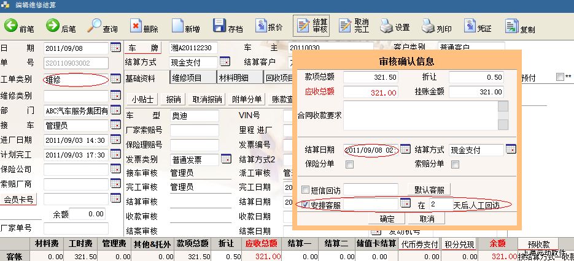
Task: Enable the 索赔分单 checkbox
Action: pyautogui.click(x=455, y=164)
